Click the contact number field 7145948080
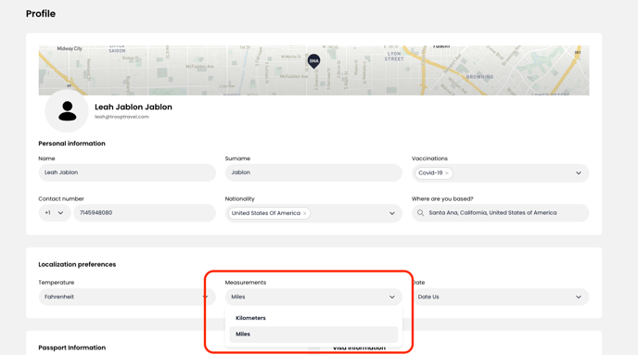This screenshot has height=355, width=638. (145, 213)
